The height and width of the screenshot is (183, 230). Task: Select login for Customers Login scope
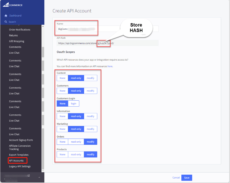coord(73,103)
